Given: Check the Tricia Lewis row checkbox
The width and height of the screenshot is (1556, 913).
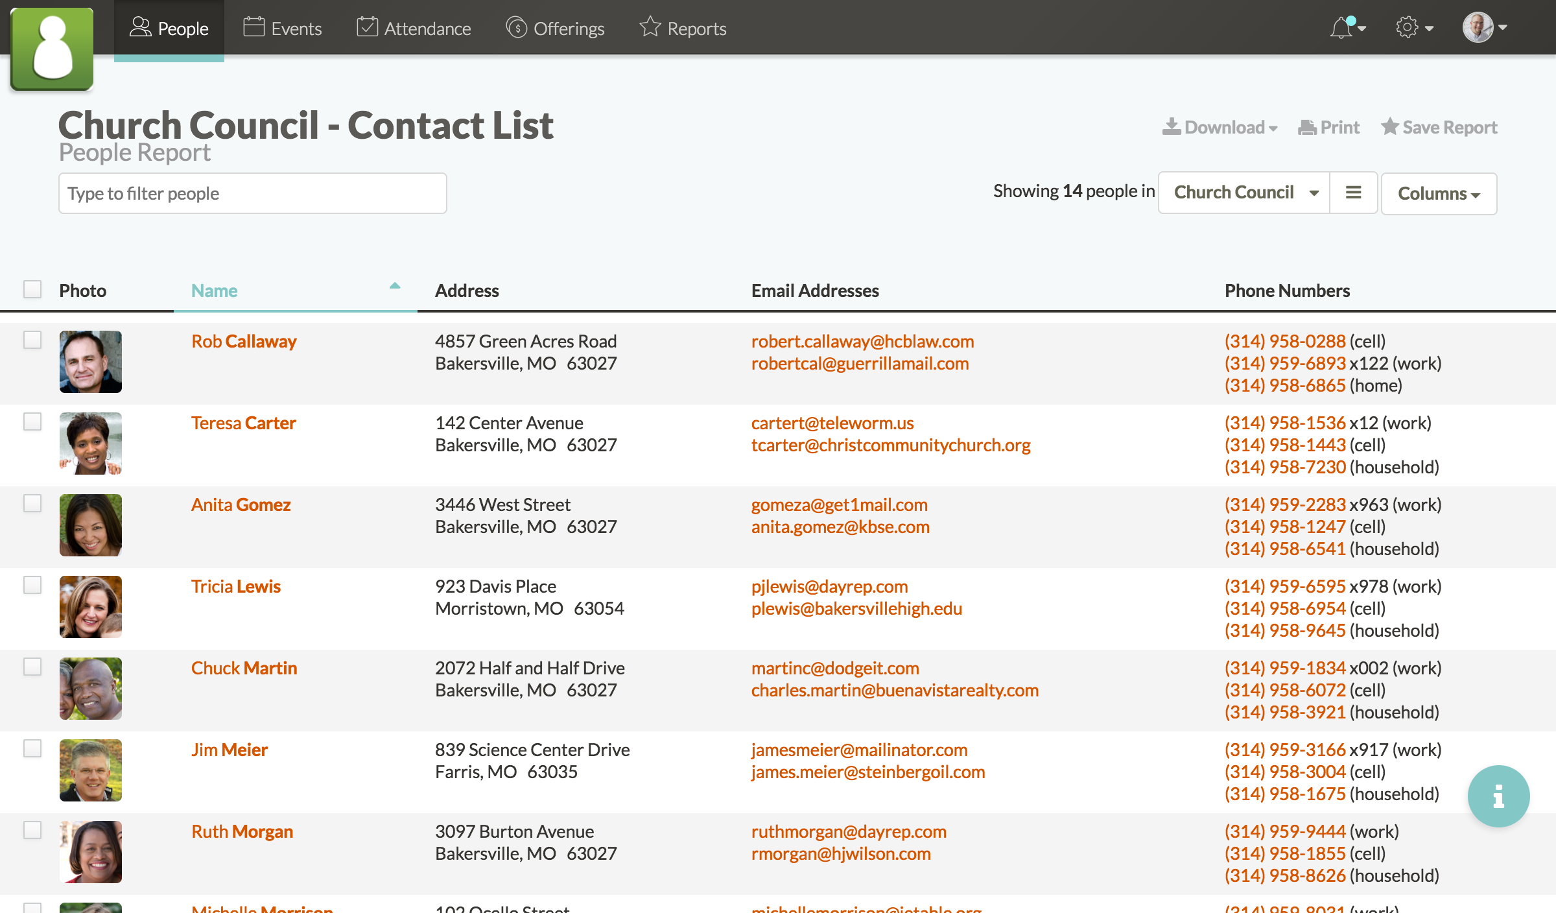Looking at the screenshot, I should (x=32, y=585).
